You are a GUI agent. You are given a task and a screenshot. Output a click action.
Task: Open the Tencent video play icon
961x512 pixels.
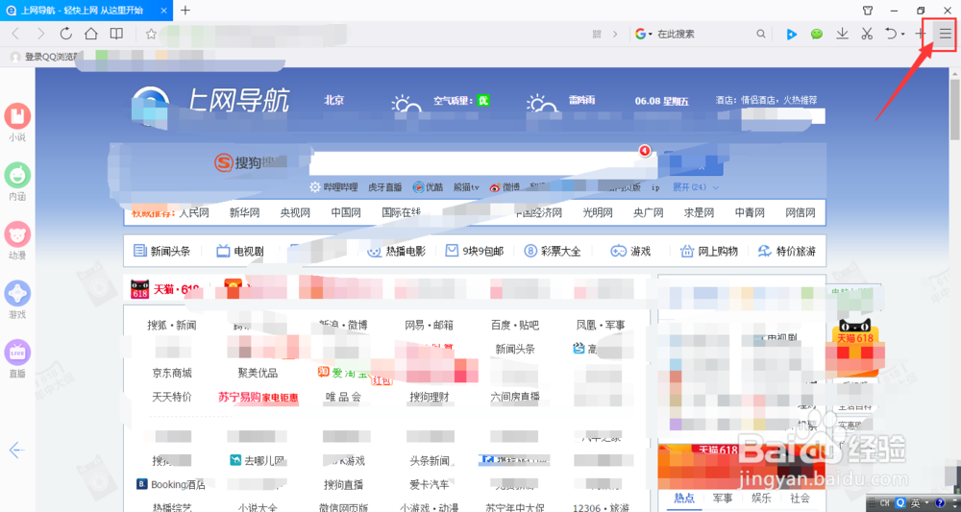(x=791, y=35)
